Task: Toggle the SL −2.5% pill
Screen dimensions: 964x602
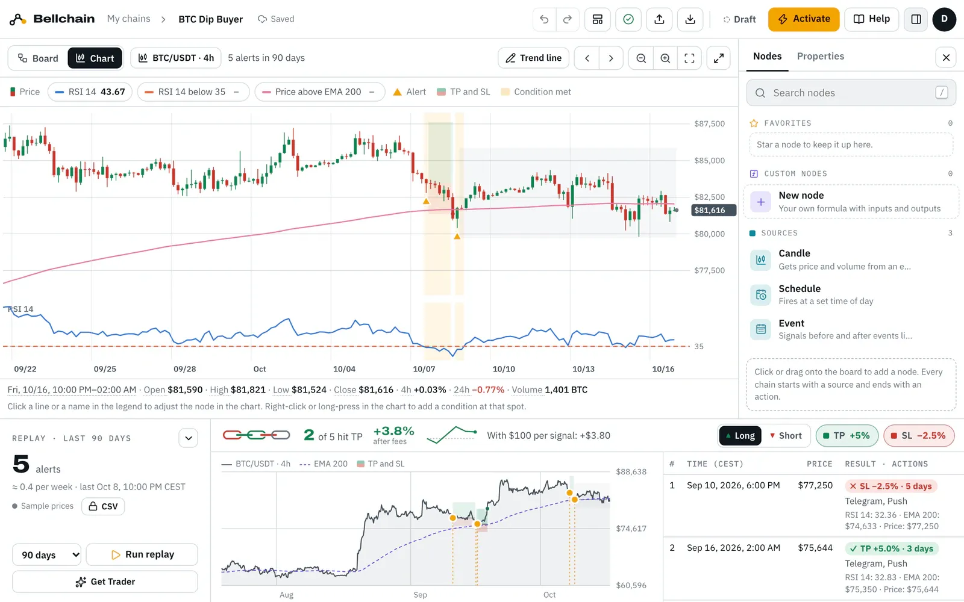Action: point(919,435)
